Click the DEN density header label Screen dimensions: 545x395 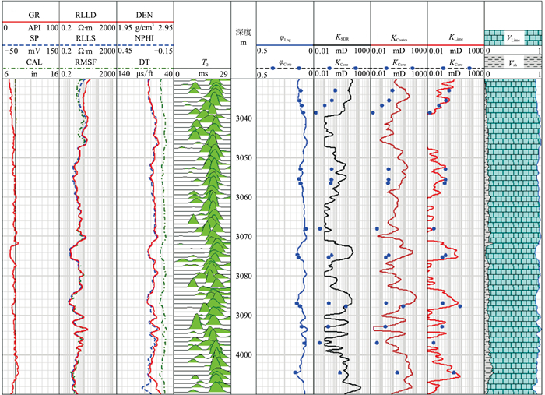tap(144, 15)
